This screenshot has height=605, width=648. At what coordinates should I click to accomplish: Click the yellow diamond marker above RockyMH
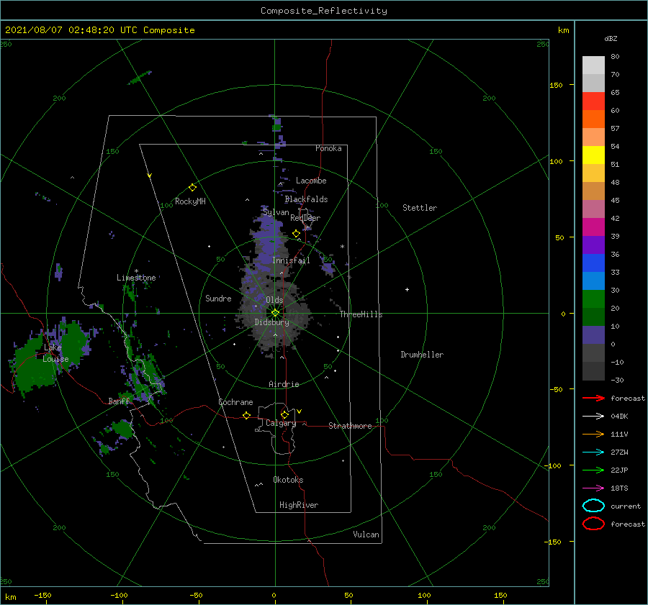click(192, 188)
